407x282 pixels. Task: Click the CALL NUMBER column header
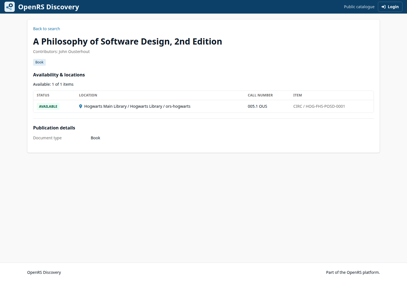tap(260, 95)
